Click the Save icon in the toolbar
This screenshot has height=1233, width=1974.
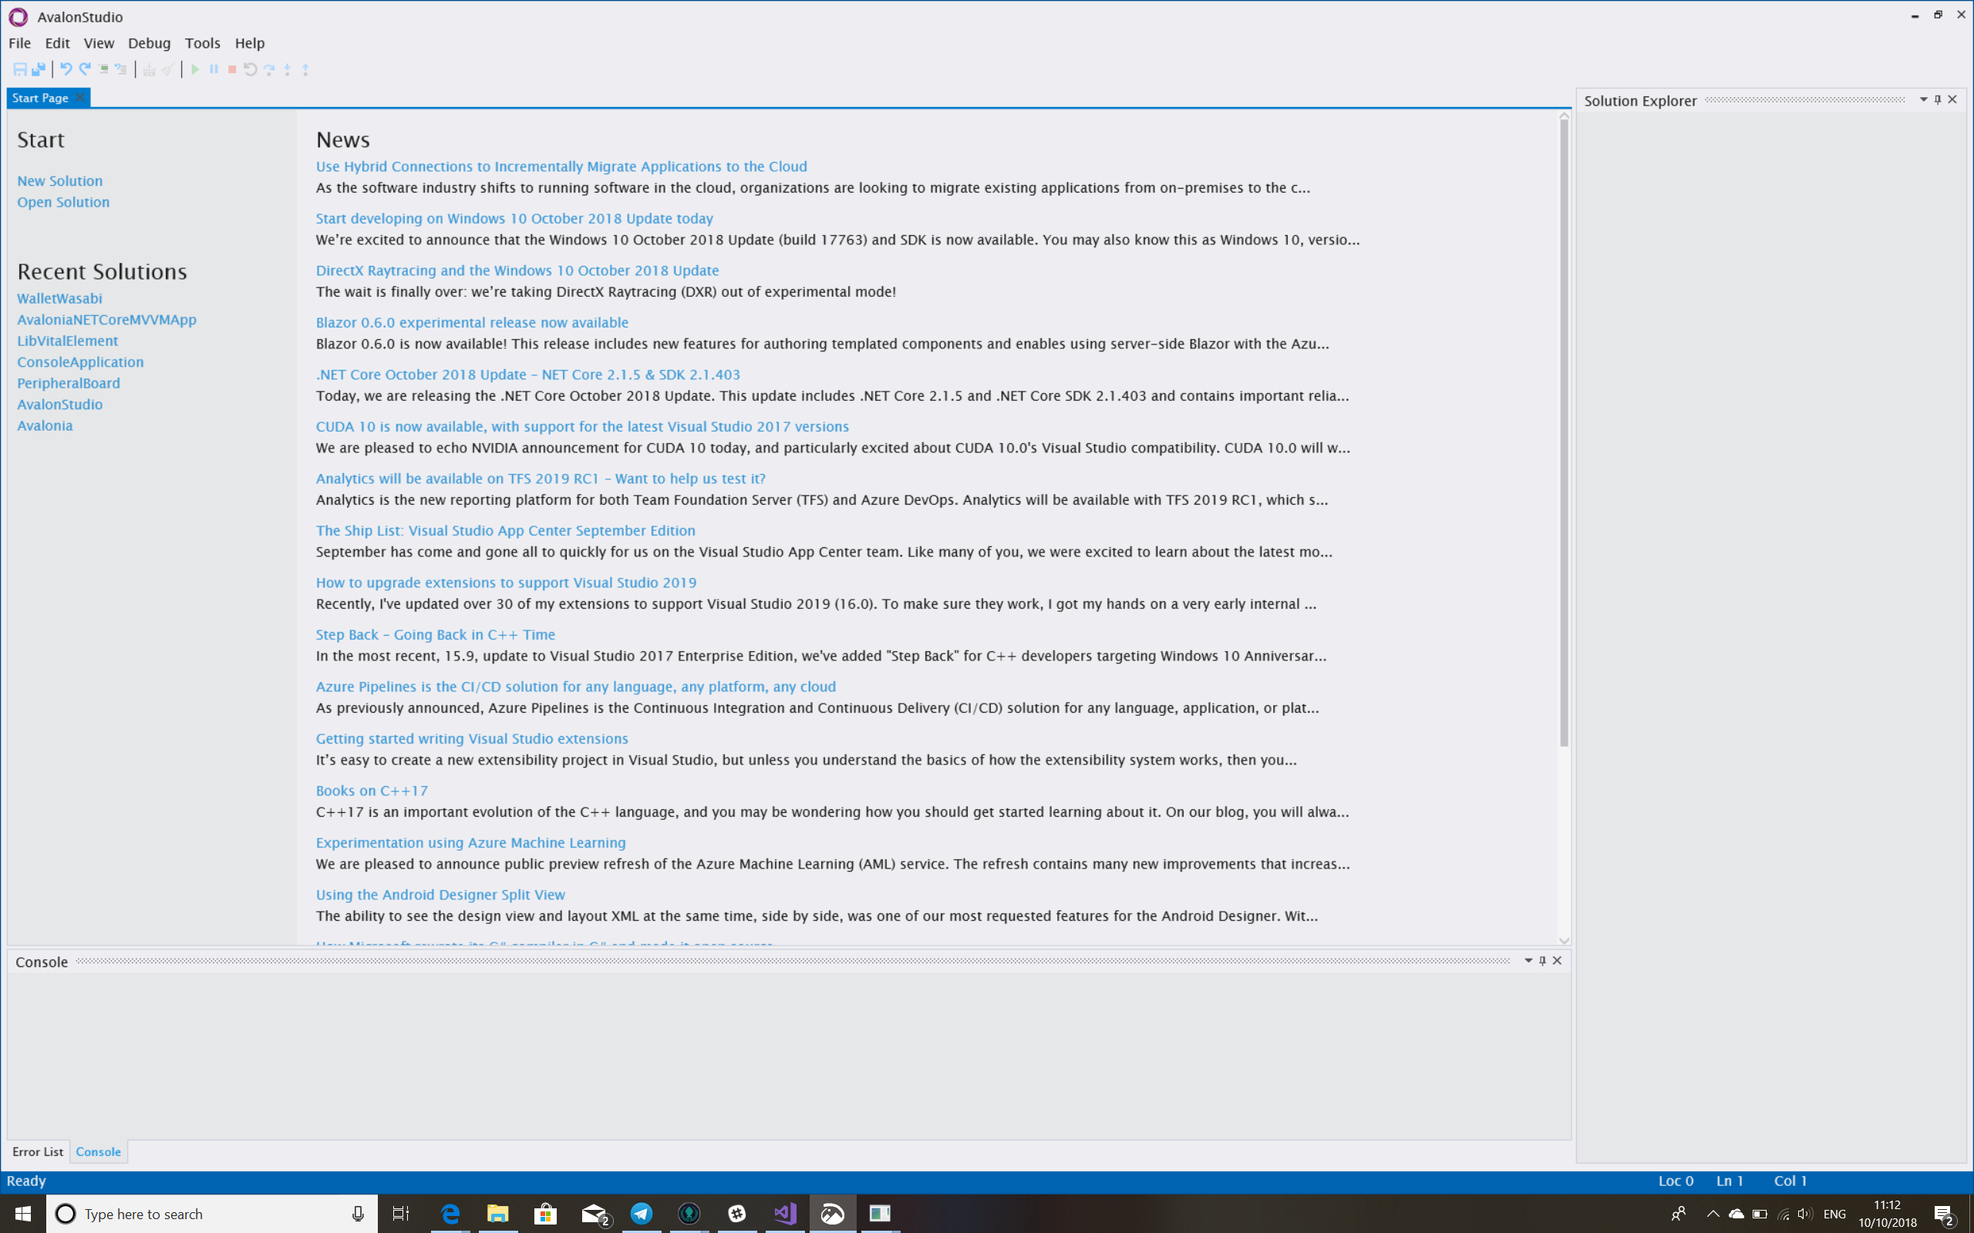point(20,69)
